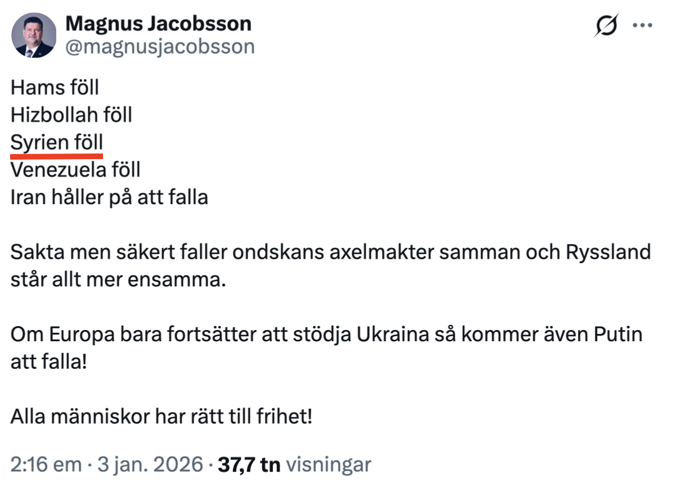This screenshot has height=488, width=673.
Task: Click the word 'Putin' in the tweet
Action: 618,334
